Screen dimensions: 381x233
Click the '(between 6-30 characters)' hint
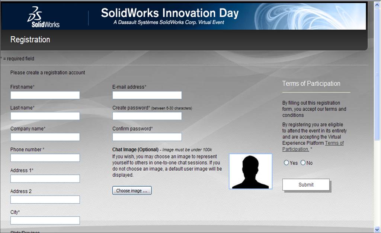172,108
